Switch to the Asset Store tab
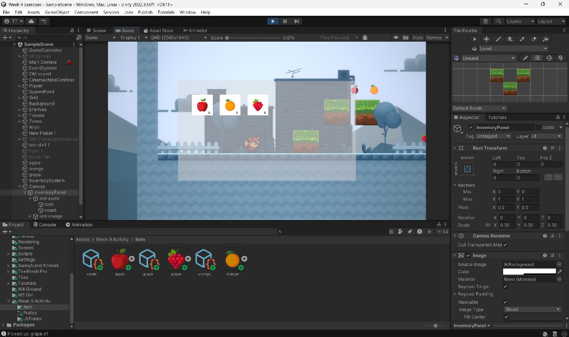 [x=159, y=31]
